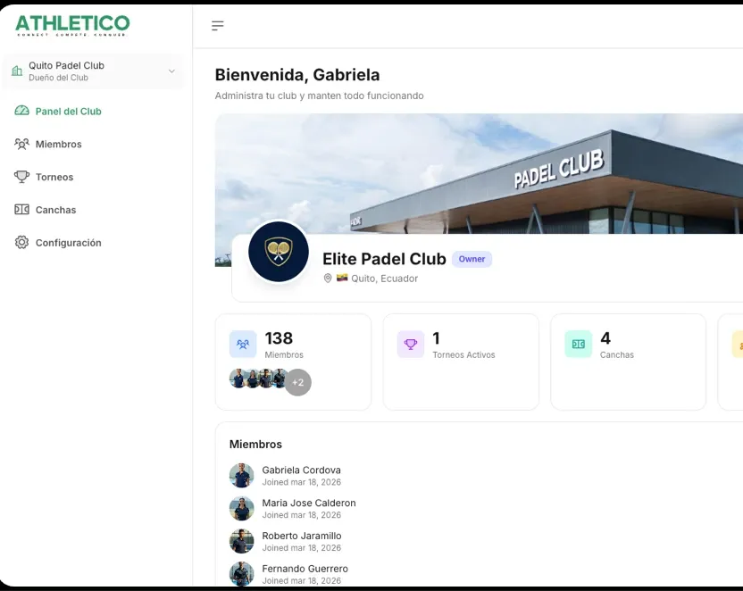Click the location pin icon near Quito
Viewport: 743px width, 591px height.
point(328,278)
